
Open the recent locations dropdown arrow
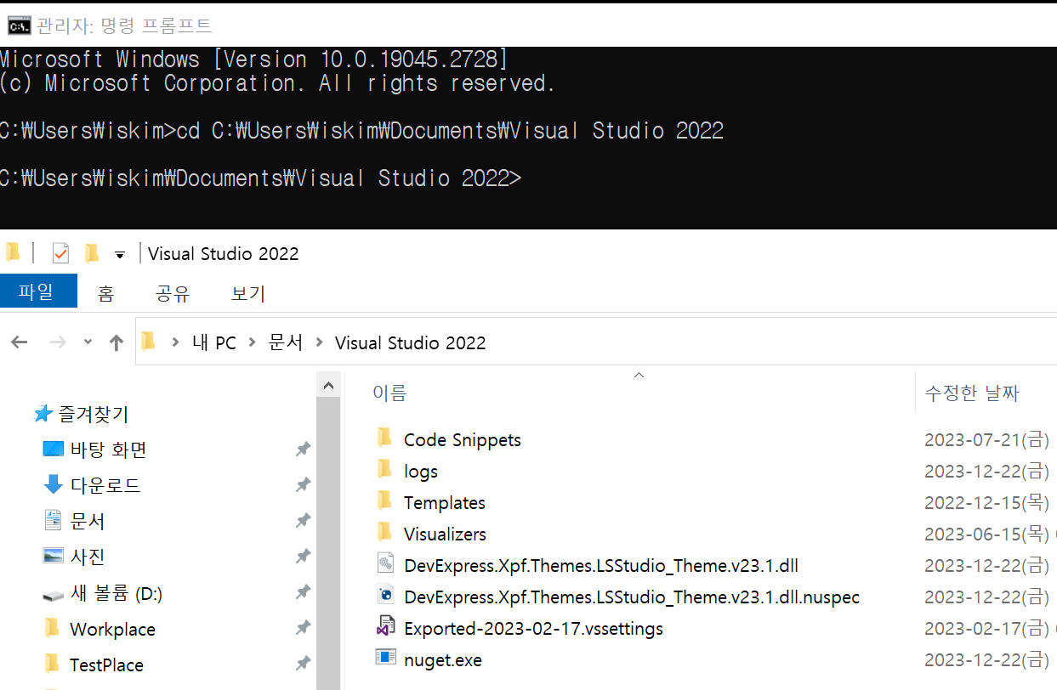(88, 342)
